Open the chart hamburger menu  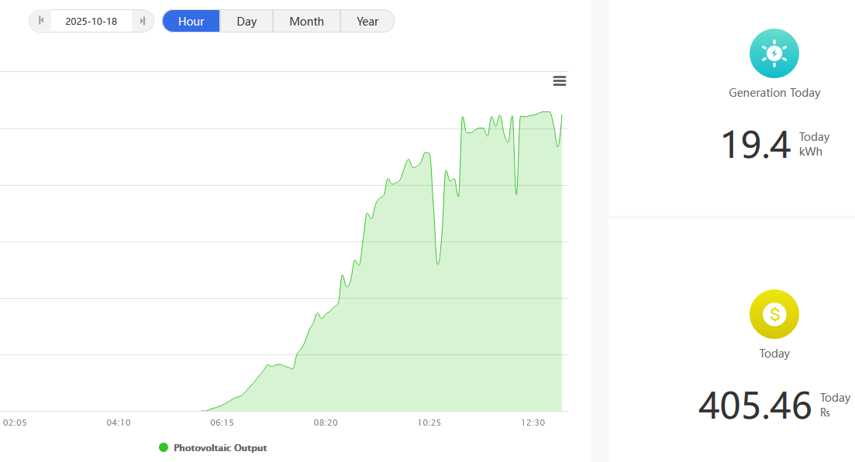560,81
